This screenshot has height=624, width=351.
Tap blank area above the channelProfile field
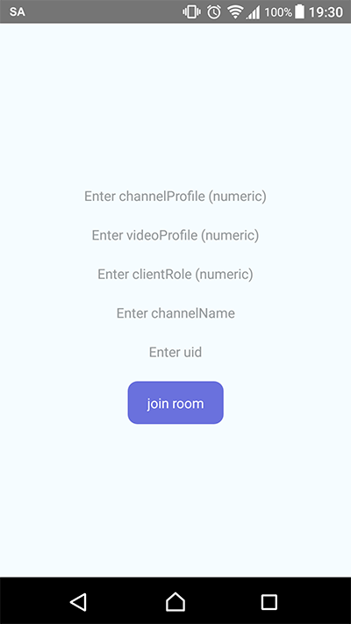(175, 104)
